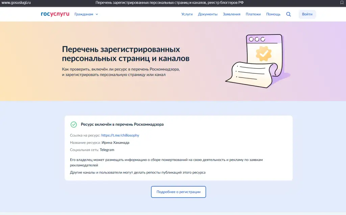Click the bookmark icon in the title bar
The height and width of the screenshot is (215, 346).
pyautogui.click(x=342, y=3)
